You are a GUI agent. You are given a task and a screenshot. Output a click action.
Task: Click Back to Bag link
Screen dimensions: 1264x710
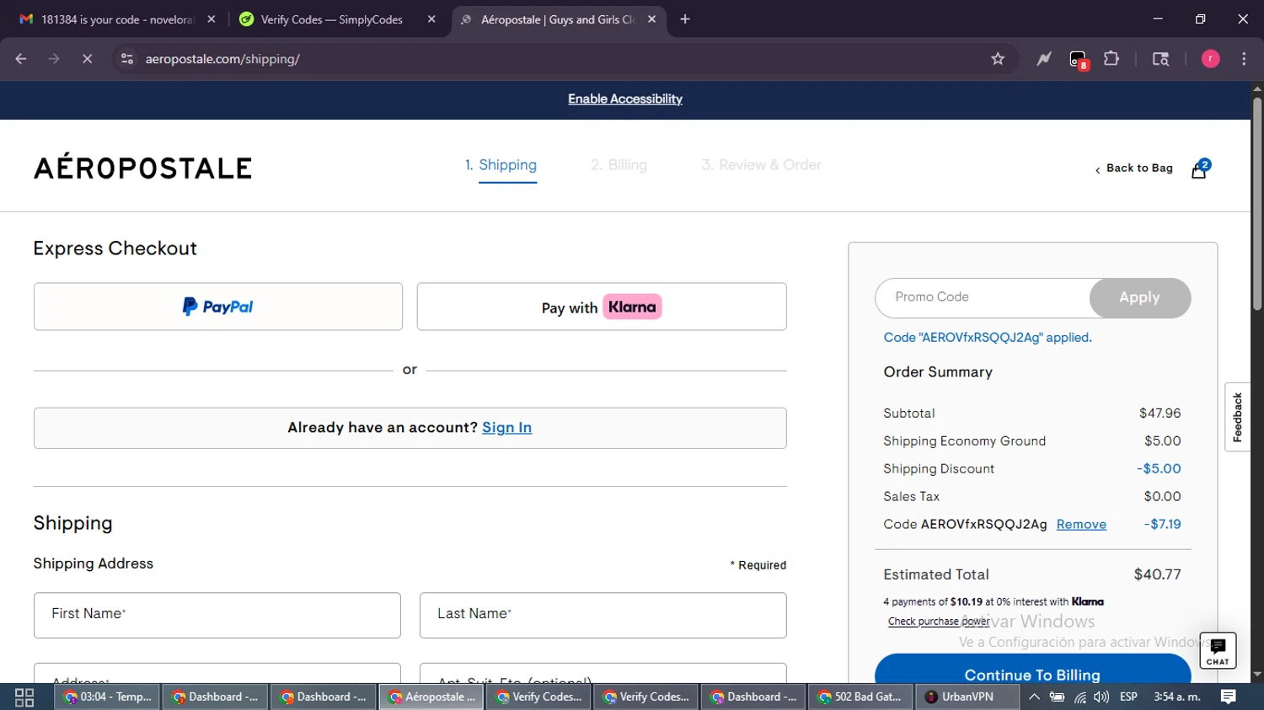point(1133,168)
